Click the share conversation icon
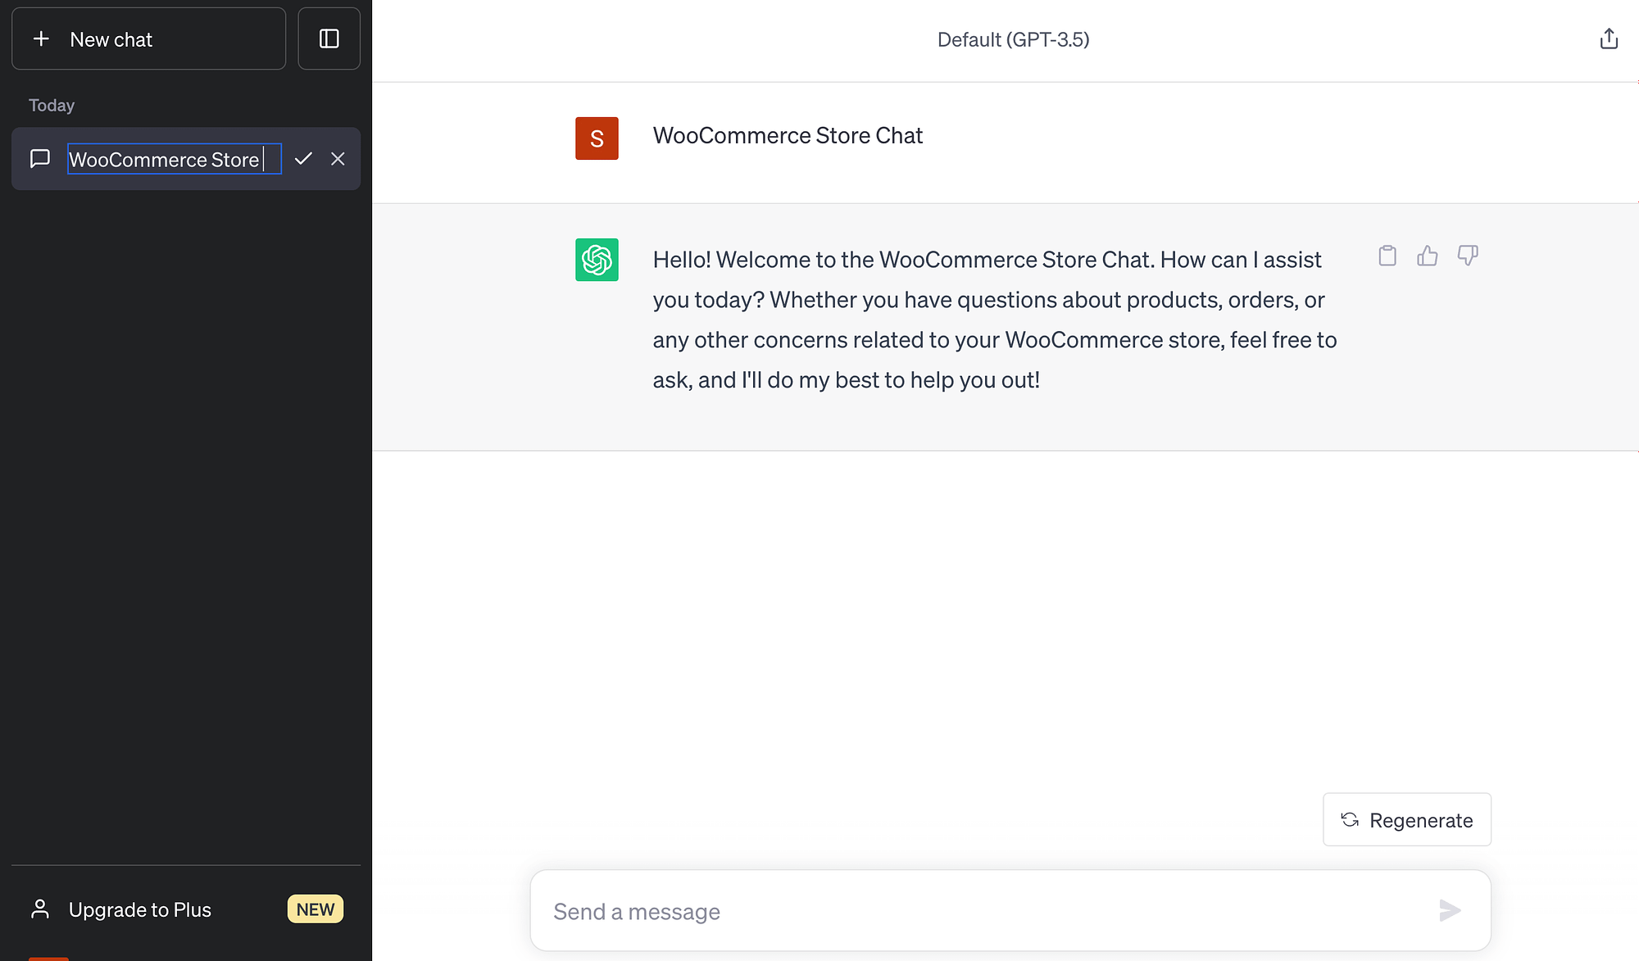 coord(1609,38)
